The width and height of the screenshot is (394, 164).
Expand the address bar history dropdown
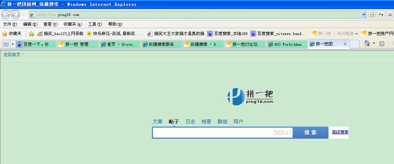click(x=364, y=15)
